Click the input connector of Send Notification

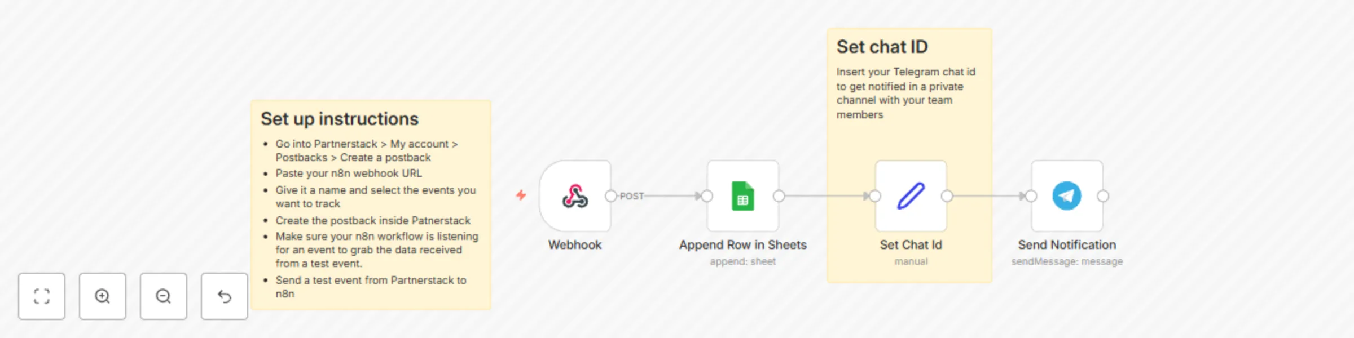tap(1031, 196)
